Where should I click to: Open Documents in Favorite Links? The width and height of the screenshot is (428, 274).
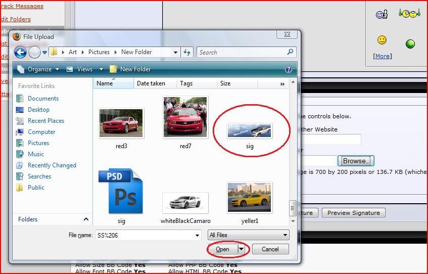[x=43, y=99]
